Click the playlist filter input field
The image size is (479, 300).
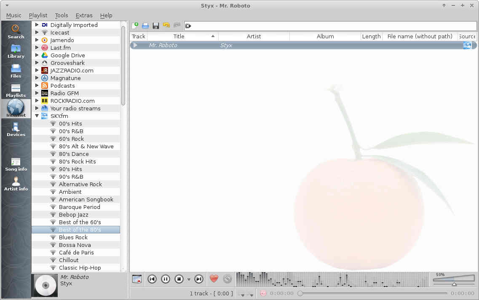pyautogui.click(x=330, y=26)
